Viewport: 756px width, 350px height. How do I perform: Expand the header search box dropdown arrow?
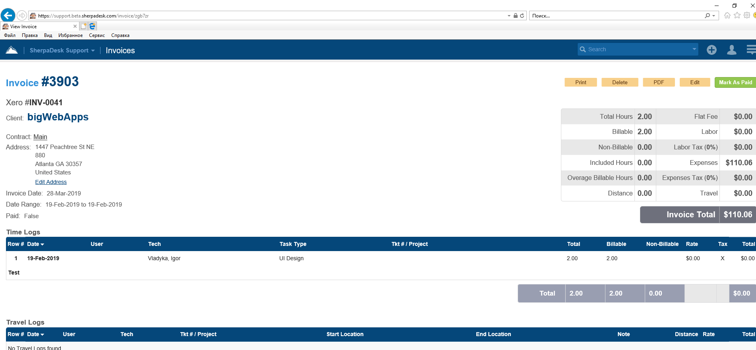click(694, 49)
